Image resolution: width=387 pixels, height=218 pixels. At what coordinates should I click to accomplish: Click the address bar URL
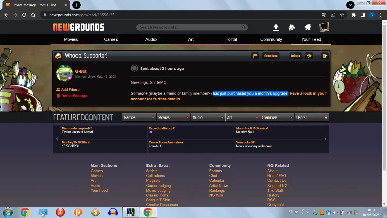82,15
